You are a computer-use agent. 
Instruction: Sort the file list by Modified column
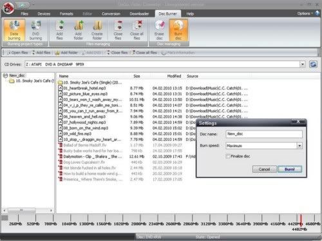pyautogui.click(x=174, y=76)
